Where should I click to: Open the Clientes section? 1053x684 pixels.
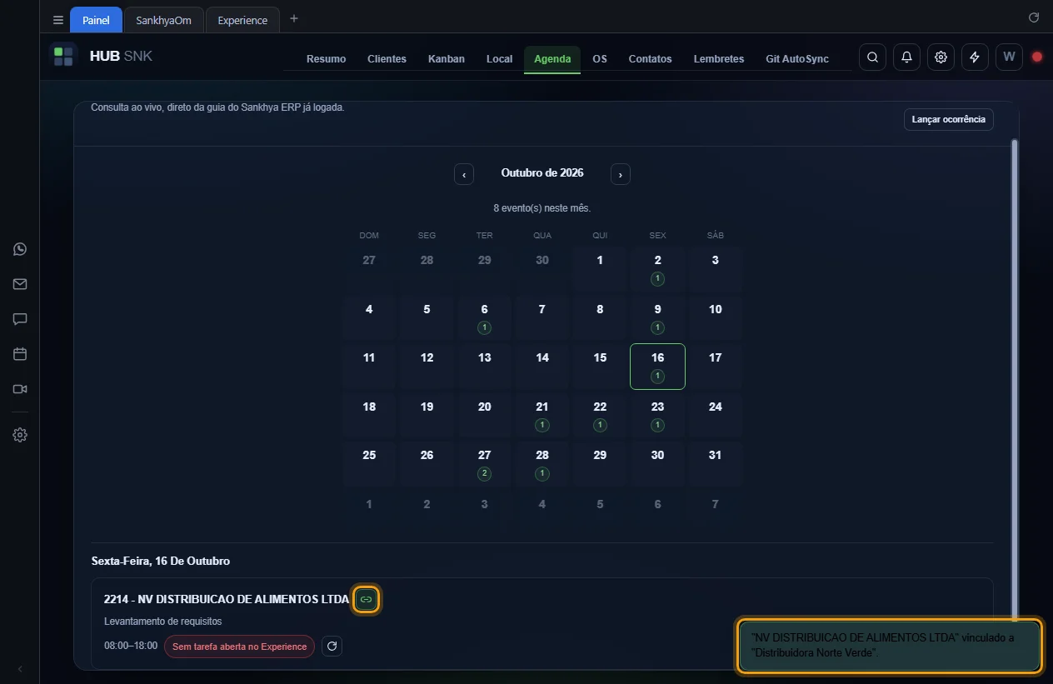(387, 59)
